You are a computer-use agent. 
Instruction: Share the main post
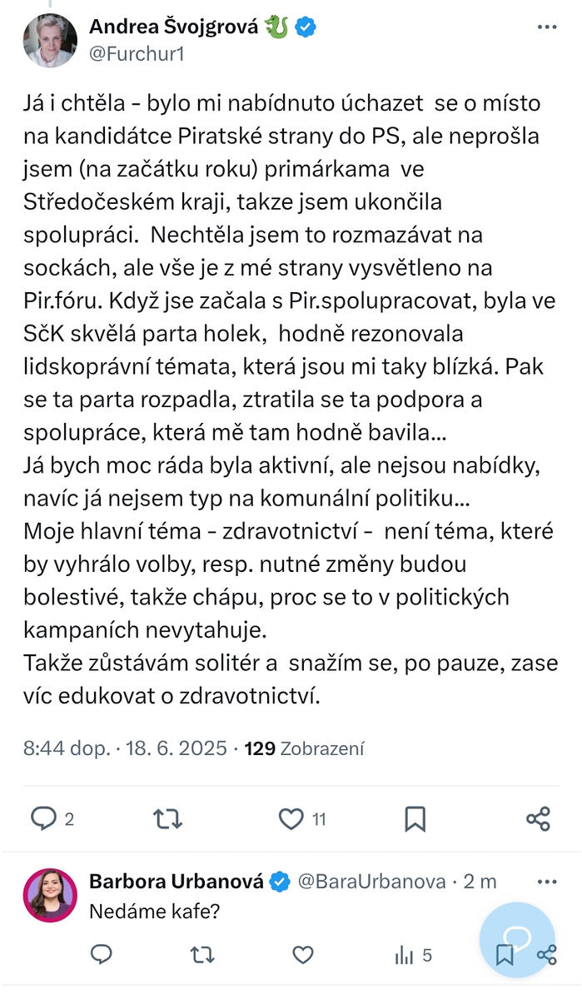[x=539, y=819]
